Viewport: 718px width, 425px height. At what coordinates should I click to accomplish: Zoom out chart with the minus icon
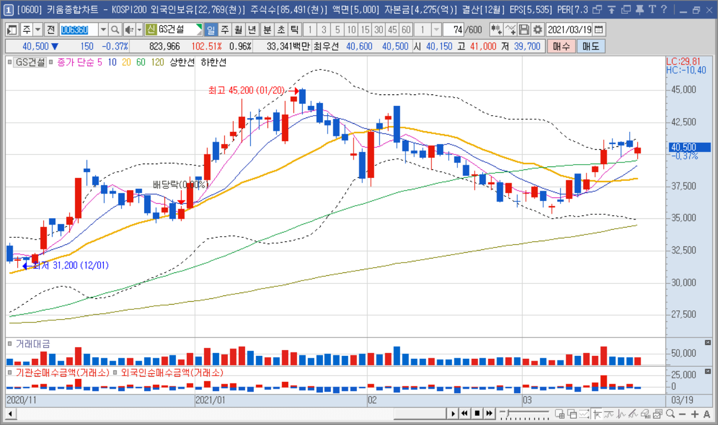(x=683, y=414)
